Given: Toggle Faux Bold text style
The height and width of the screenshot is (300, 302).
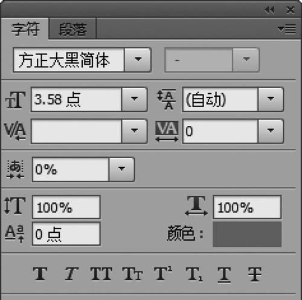Looking at the screenshot, I should tap(40, 274).
